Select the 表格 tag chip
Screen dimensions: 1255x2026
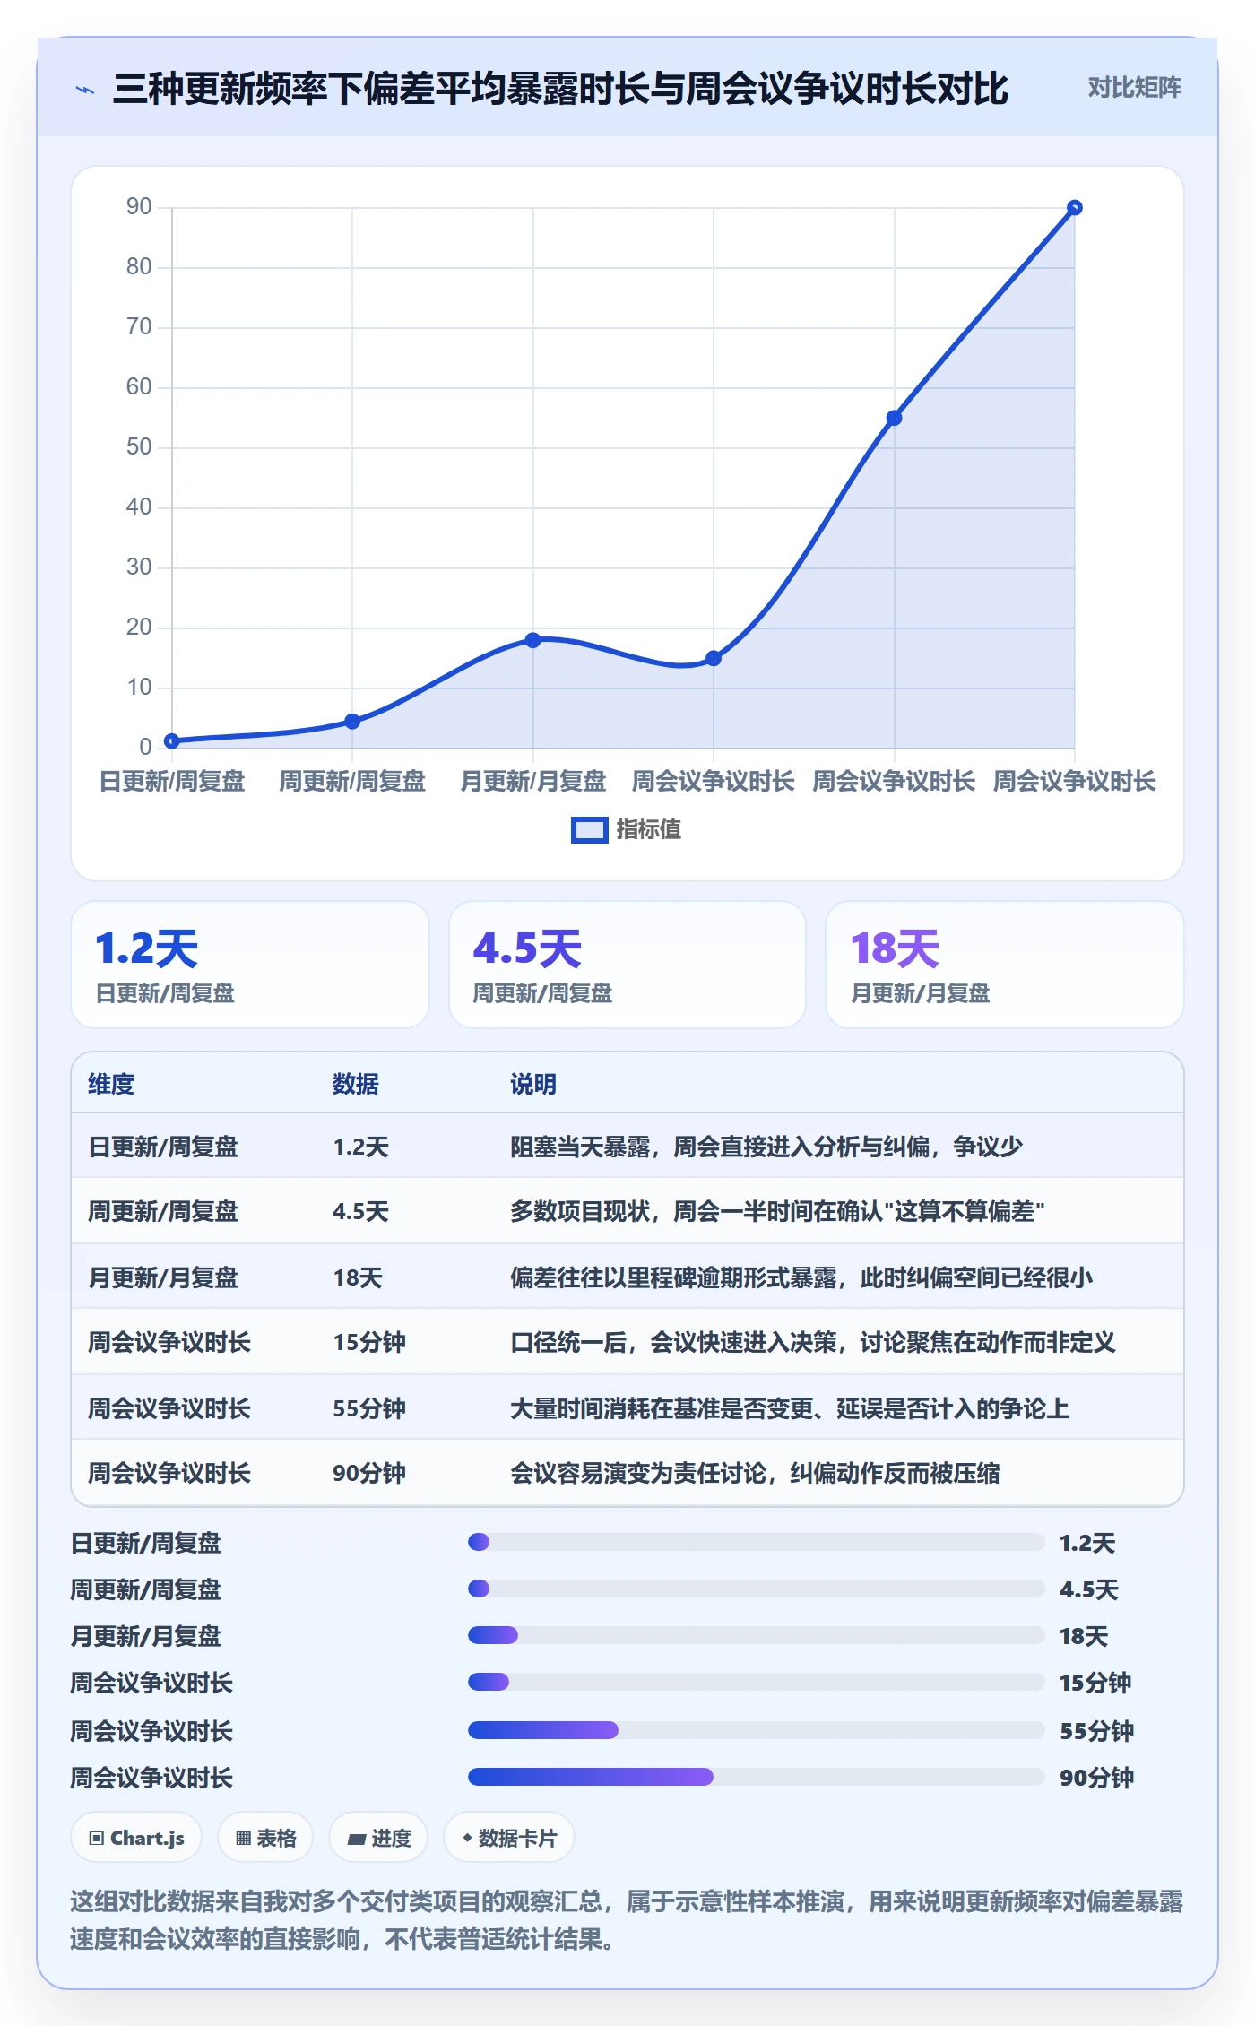[x=265, y=1838]
